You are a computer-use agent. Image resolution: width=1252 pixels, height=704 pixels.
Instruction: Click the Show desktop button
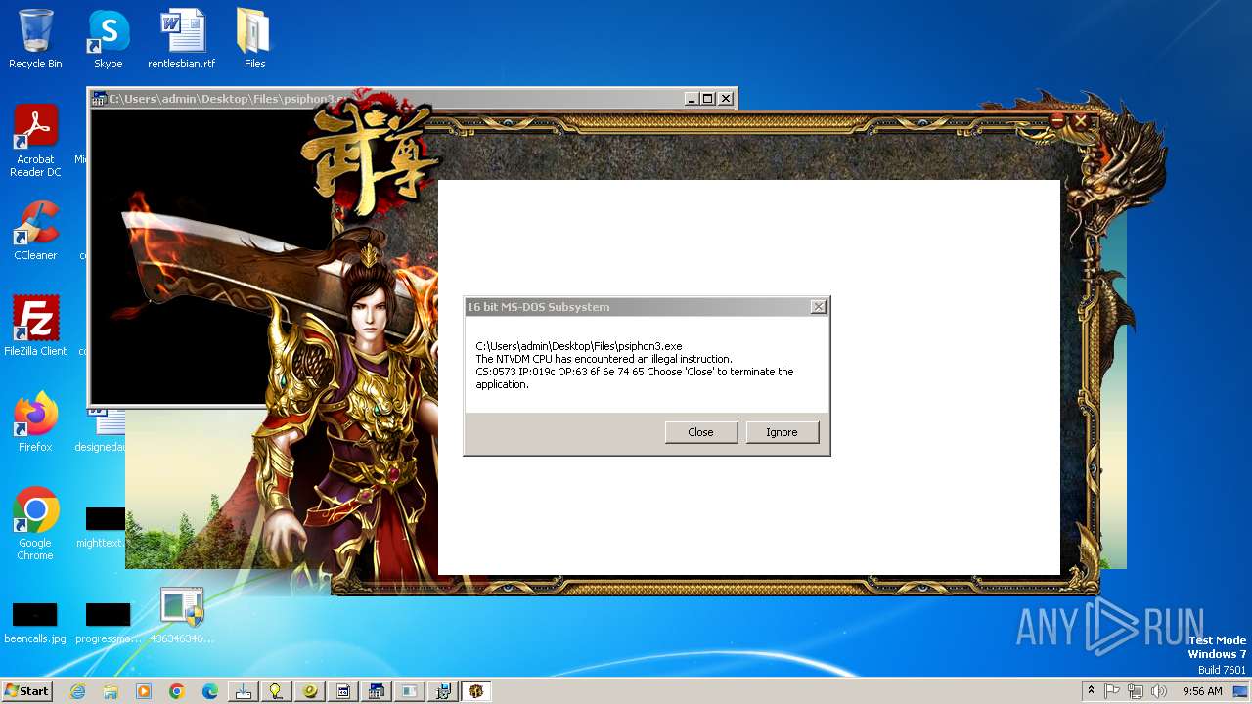point(1241,691)
